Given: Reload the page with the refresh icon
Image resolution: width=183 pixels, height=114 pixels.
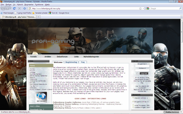Looking at the screenshot, I should pyautogui.click(x=14, y=9).
